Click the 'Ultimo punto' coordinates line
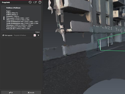This screenshot has width=125, height=94. point(18,20)
